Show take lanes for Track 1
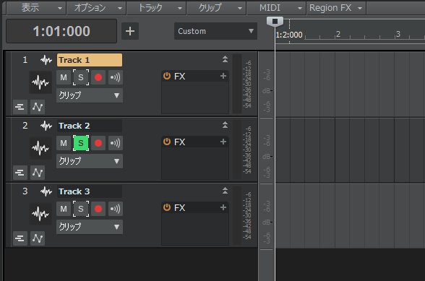The image size is (425, 281). click(20, 107)
